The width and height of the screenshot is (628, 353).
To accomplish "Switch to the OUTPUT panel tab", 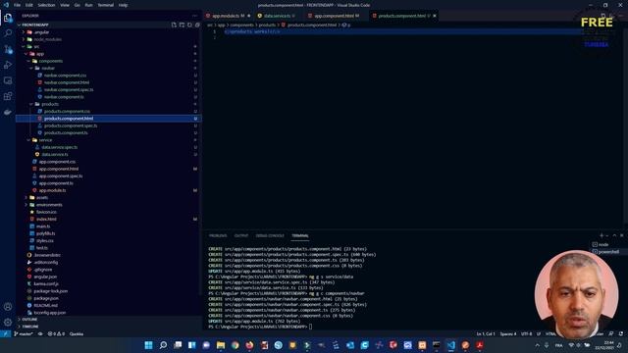I will click(x=241, y=235).
